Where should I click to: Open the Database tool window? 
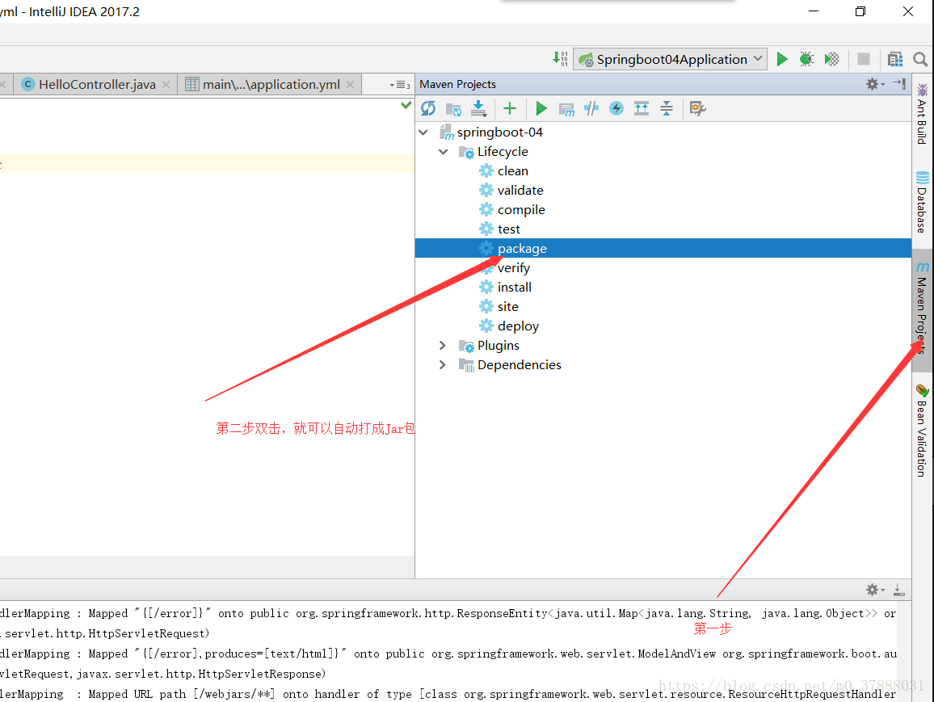click(922, 203)
